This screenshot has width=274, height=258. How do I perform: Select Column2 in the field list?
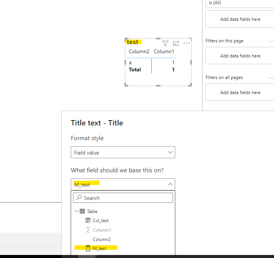tap(101, 239)
